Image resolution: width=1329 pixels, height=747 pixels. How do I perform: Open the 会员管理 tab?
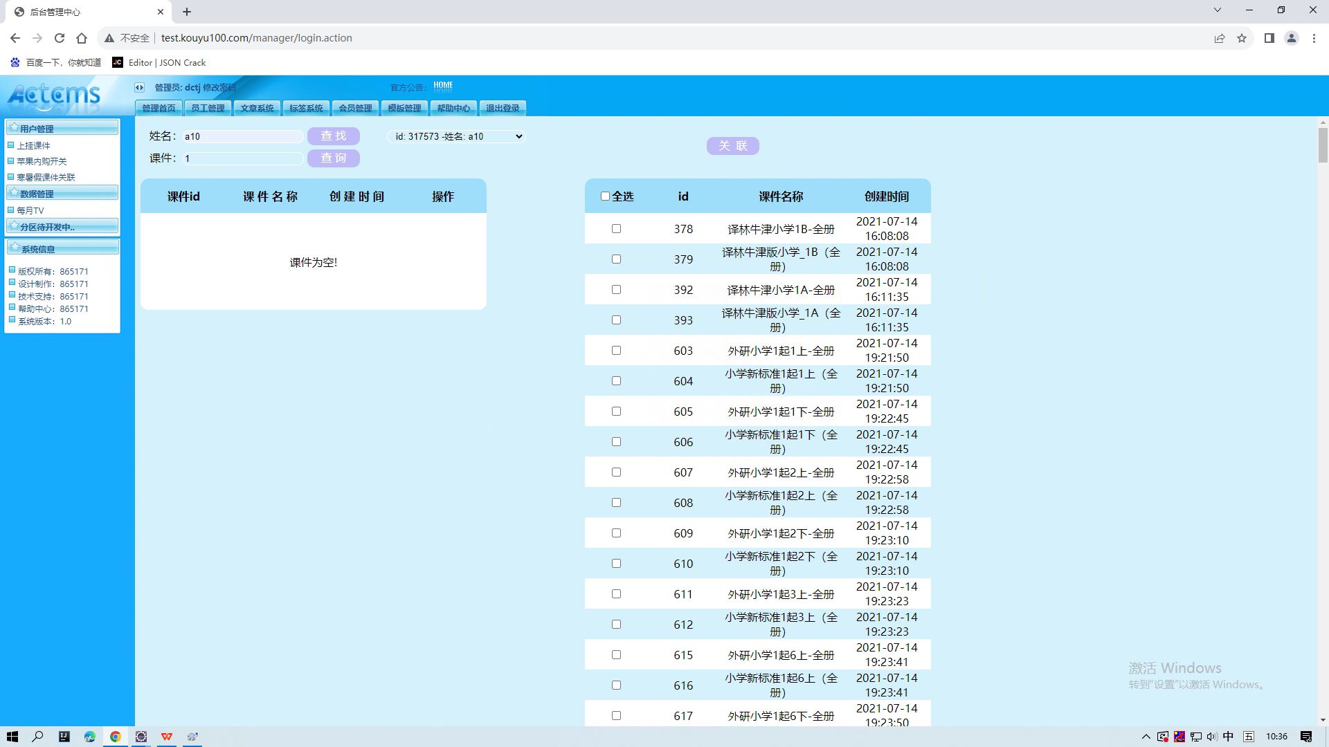click(x=355, y=108)
